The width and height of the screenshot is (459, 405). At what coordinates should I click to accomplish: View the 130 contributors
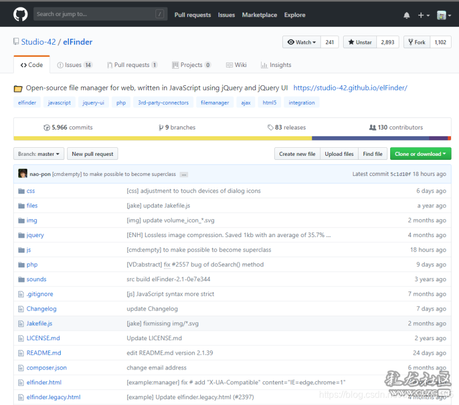tap(396, 127)
